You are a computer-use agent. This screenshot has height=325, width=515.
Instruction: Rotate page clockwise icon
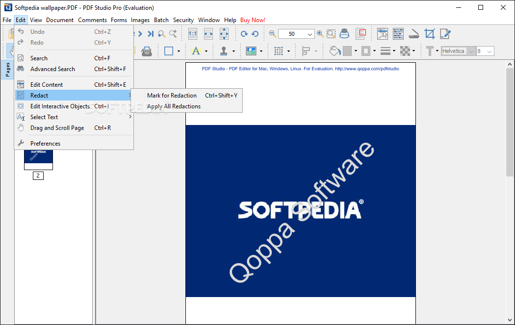(x=244, y=34)
